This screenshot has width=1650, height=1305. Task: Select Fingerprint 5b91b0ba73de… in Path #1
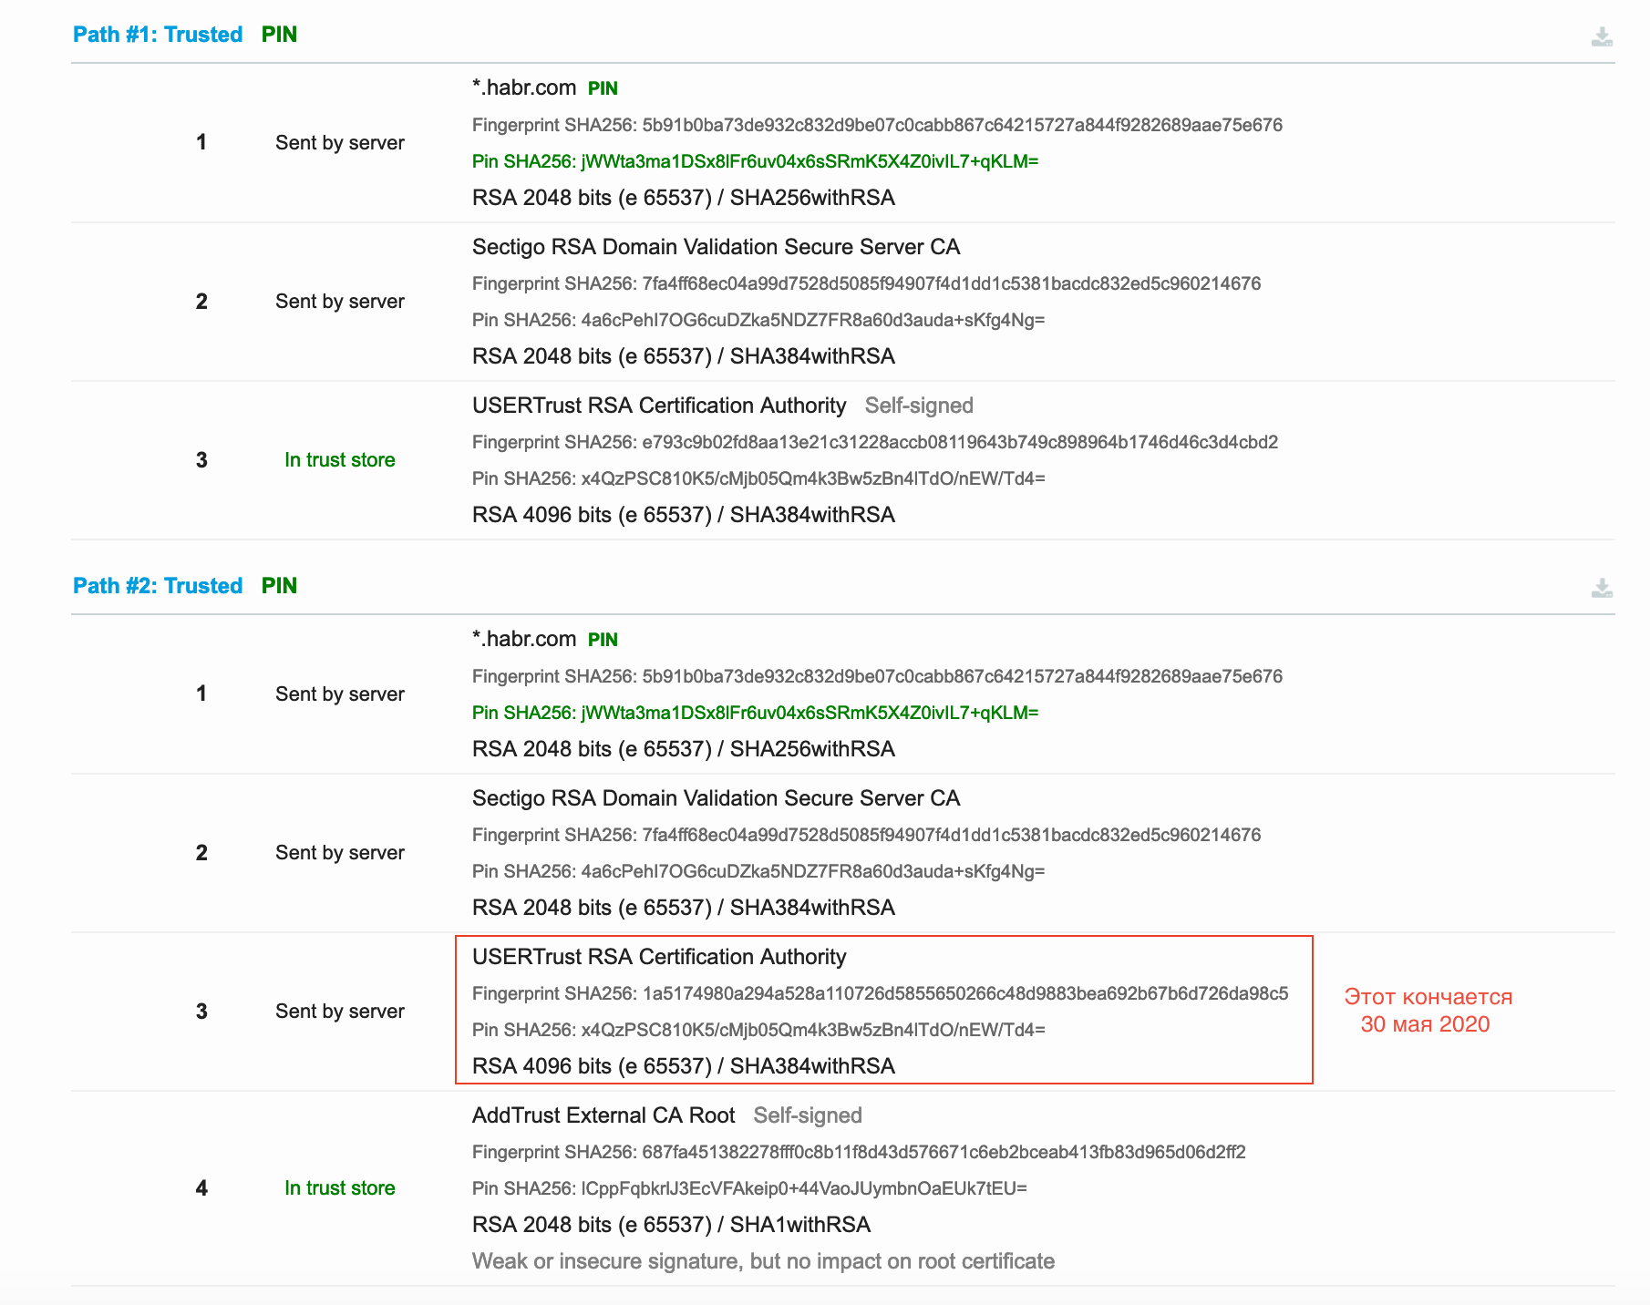coord(877,125)
